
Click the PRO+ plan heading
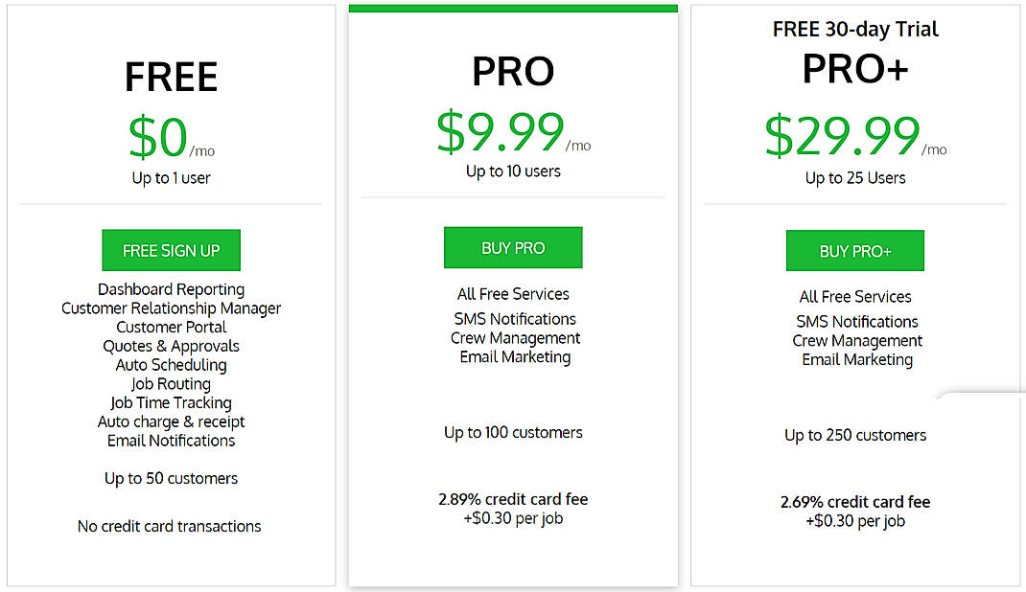(x=854, y=66)
